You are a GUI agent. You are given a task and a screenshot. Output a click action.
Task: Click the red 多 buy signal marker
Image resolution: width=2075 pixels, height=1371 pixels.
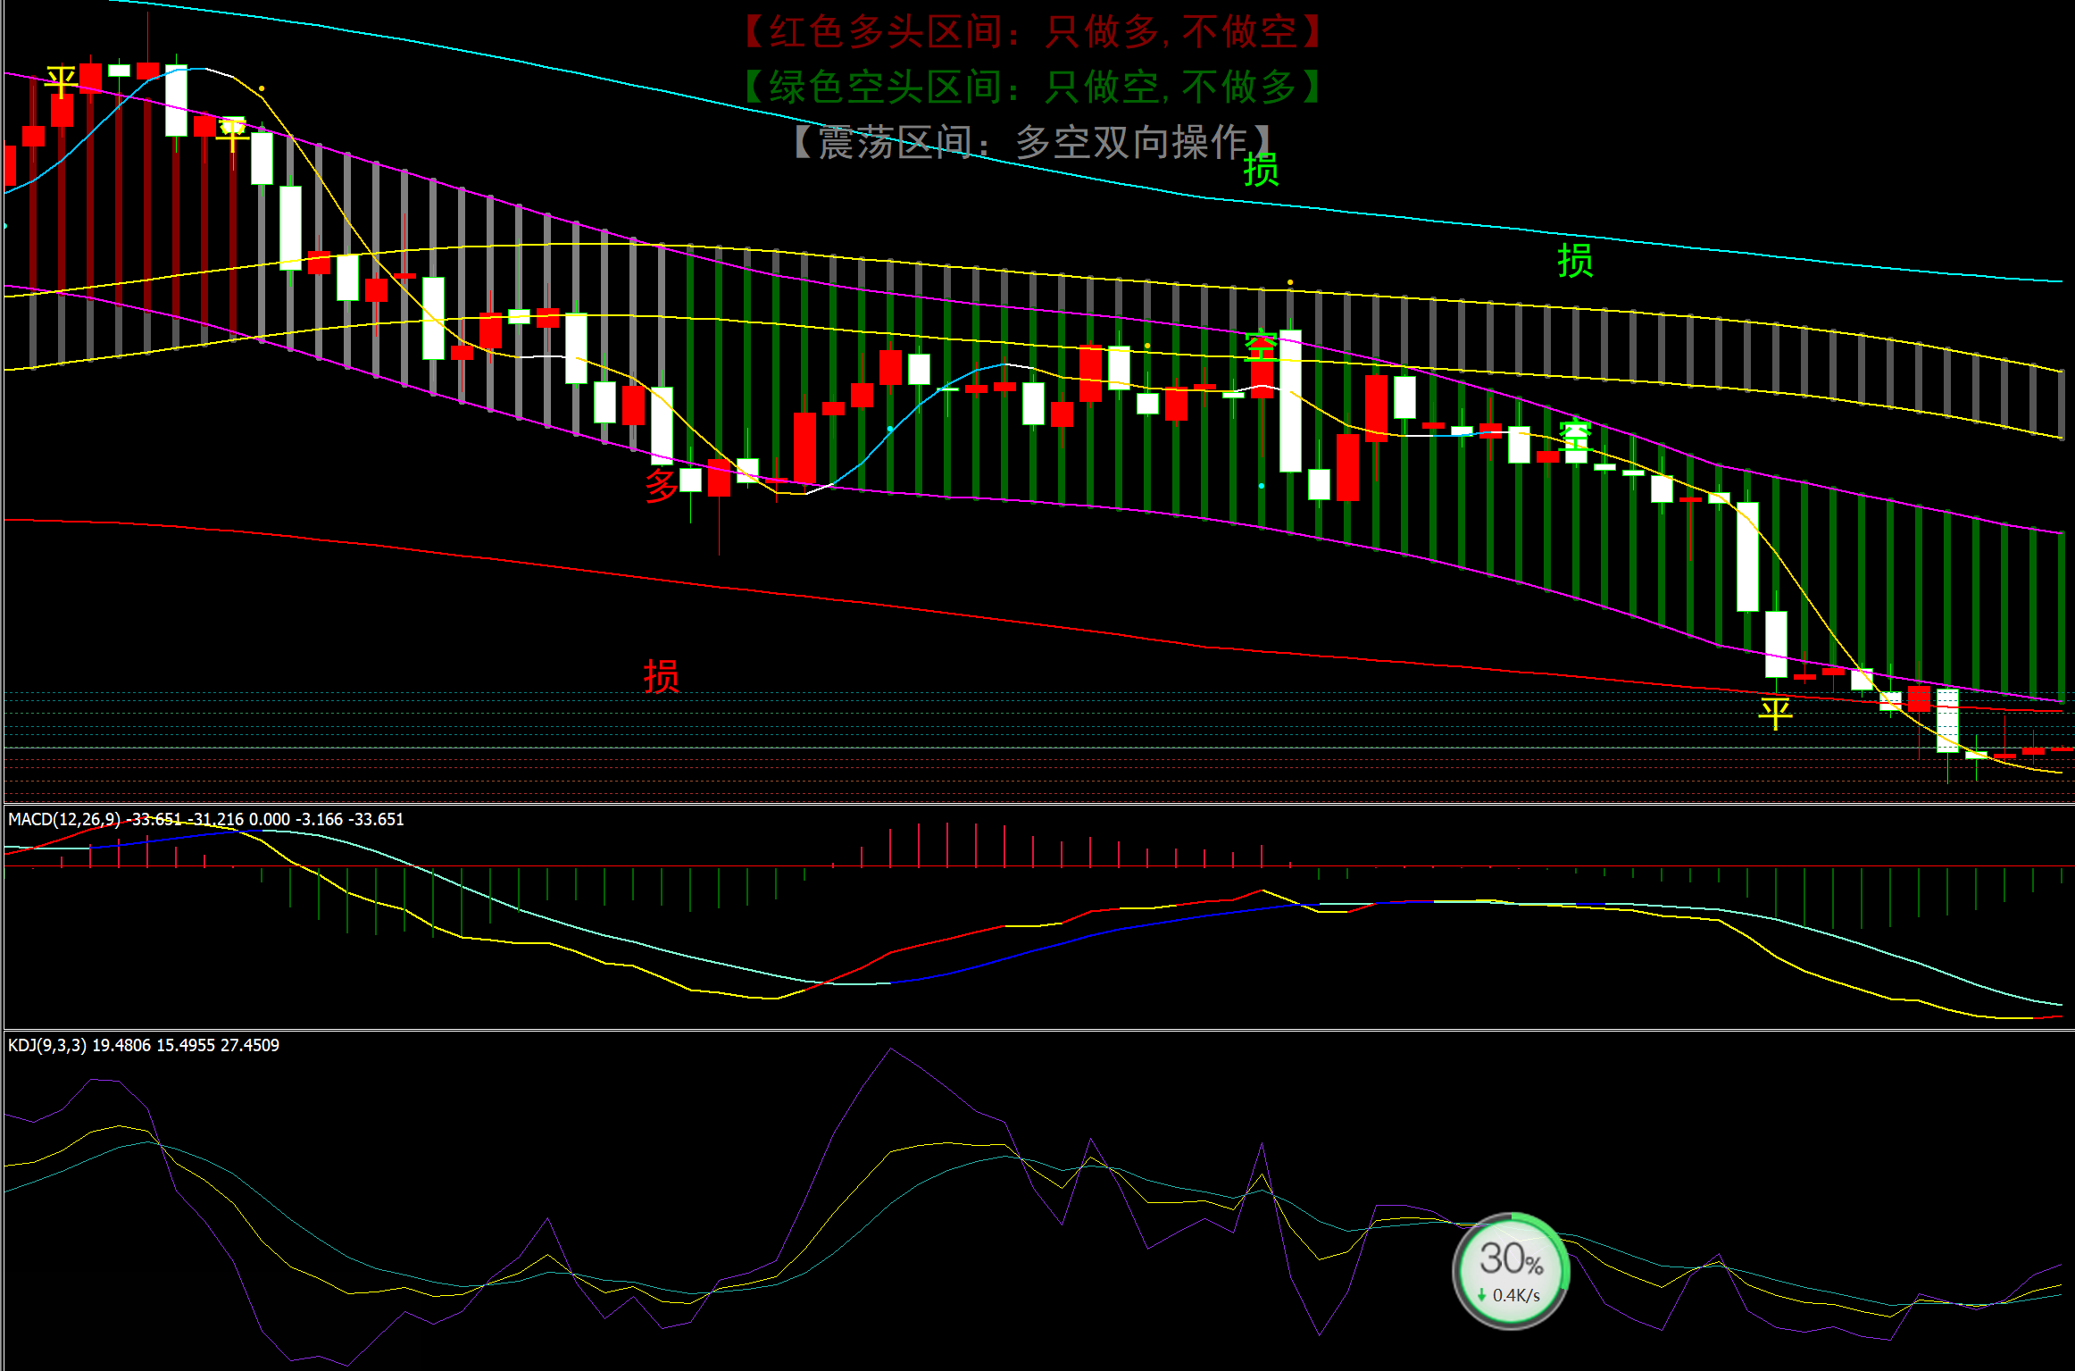coord(661,485)
